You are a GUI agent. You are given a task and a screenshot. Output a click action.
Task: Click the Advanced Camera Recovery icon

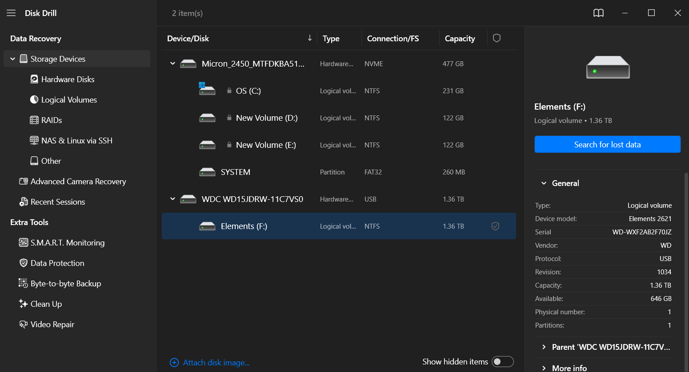pos(23,181)
